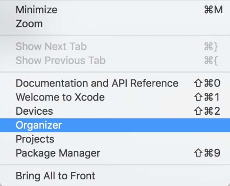The height and width of the screenshot is (186, 230).
Task: Click the ⇧⌘2 shortcut beside Devices
Action: coord(207,111)
